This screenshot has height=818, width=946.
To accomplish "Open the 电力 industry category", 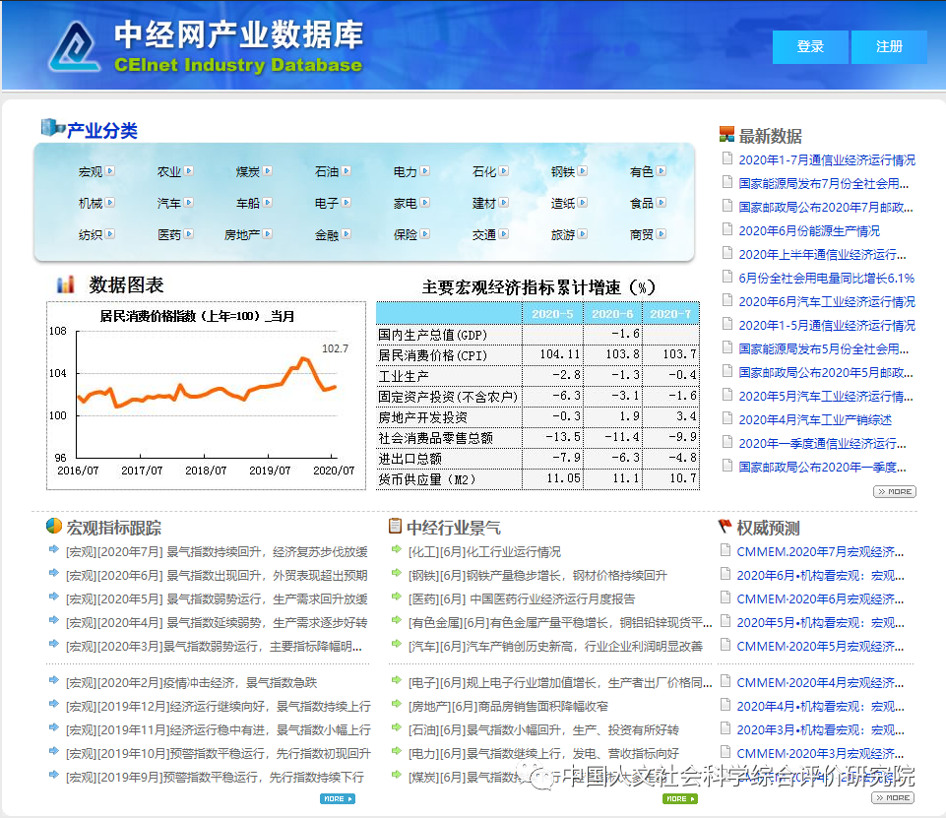I will pos(405,171).
